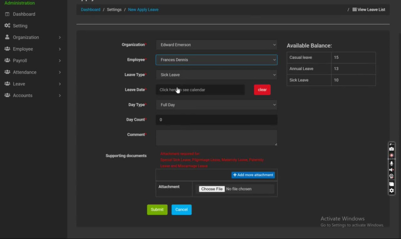The image size is (401, 239).
Task: Cancel the leave application form
Action: [x=181, y=210]
